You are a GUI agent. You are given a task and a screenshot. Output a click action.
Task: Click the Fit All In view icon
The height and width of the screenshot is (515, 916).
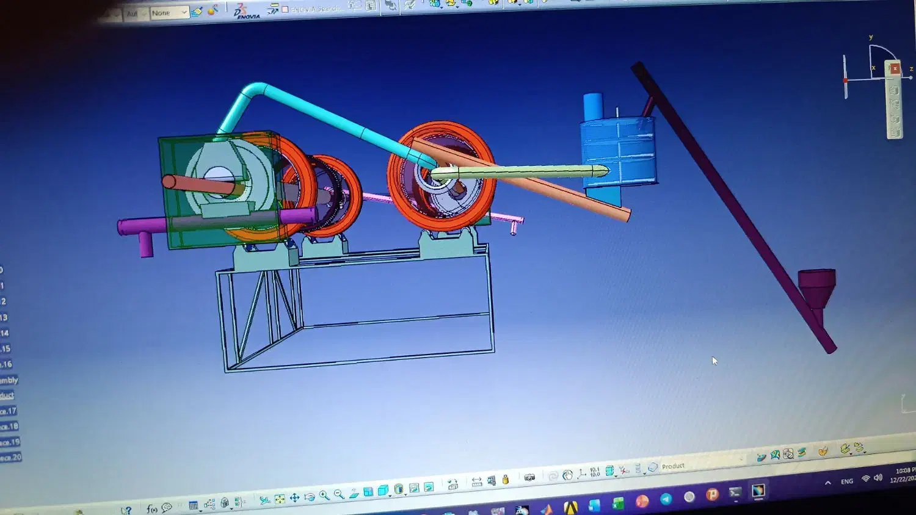[x=280, y=499]
